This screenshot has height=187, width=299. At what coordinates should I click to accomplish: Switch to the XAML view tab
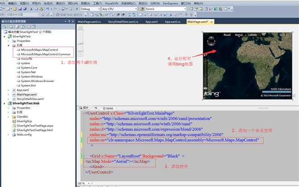point(108,108)
